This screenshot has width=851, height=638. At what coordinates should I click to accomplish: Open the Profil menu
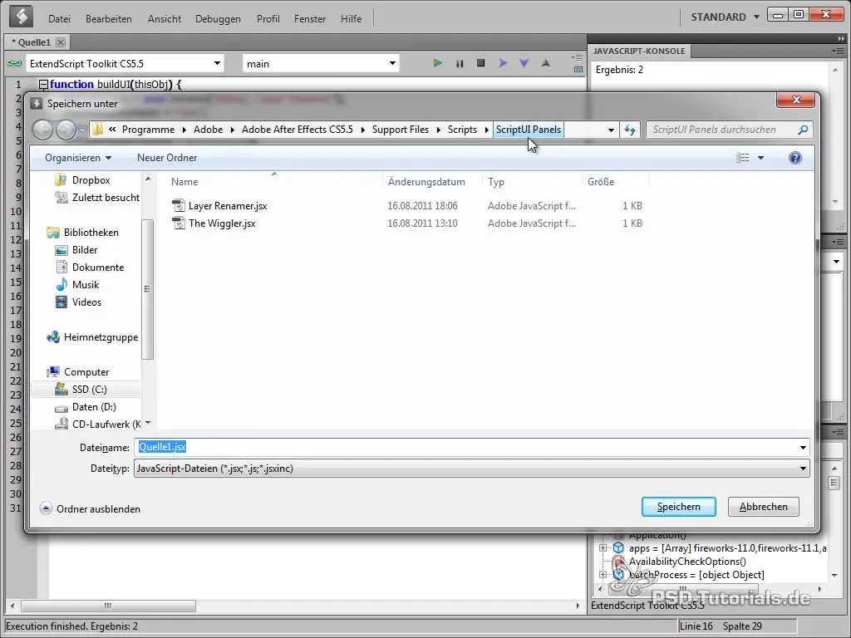pyautogui.click(x=268, y=19)
